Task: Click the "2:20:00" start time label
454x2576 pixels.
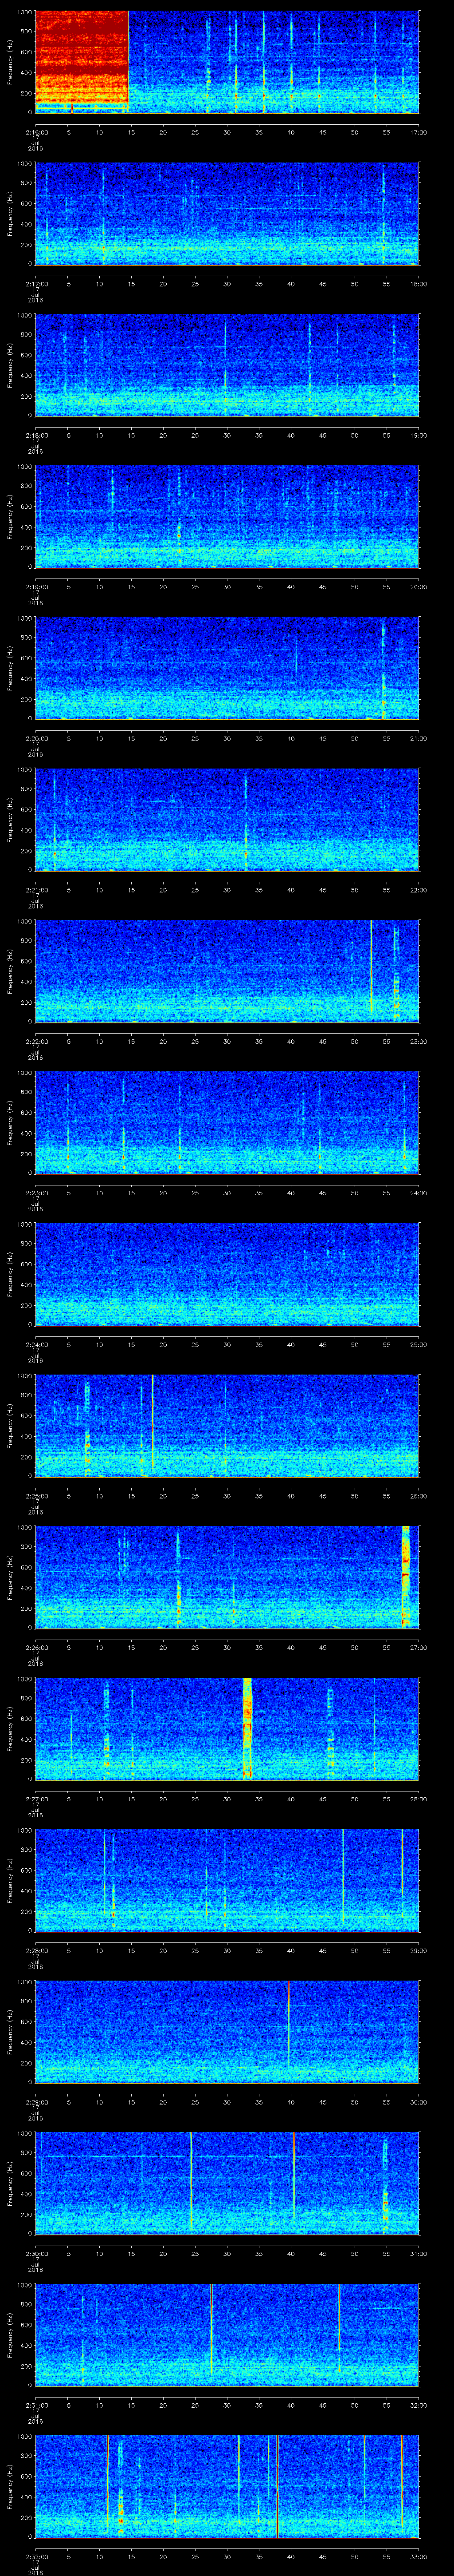Action: [36, 739]
